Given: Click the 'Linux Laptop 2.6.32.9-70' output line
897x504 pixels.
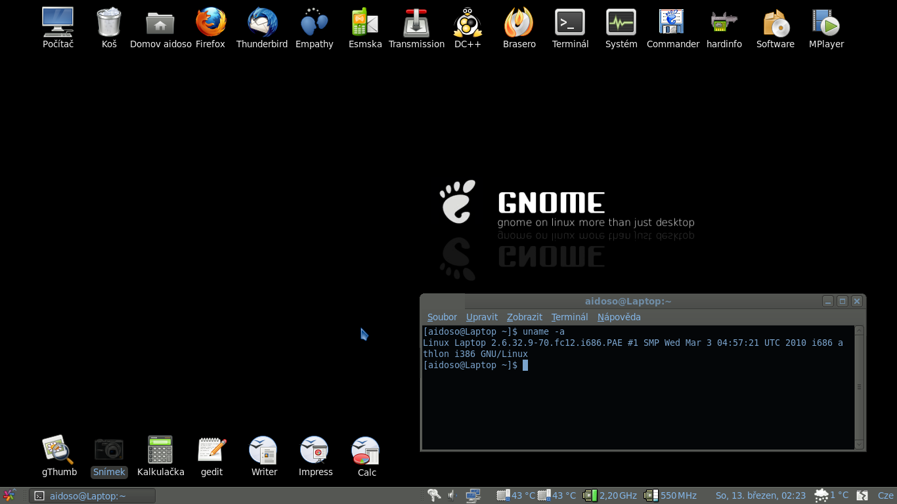Looking at the screenshot, I should pos(633,343).
